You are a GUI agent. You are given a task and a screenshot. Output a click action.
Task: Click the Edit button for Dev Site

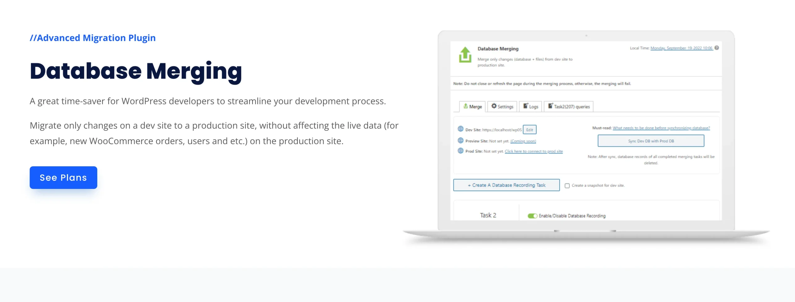coord(529,130)
